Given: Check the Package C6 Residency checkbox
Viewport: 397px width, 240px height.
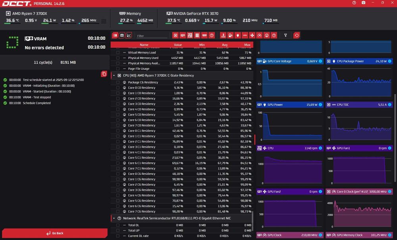Looking at the screenshot, I should pyautogui.click(x=118, y=82).
